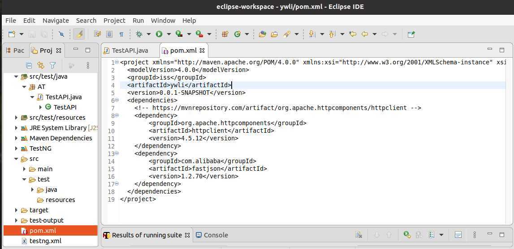The height and width of the screenshot is (249, 514).
Task: Toggle Link with Editor in Project Explorer
Action: (41, 65)
